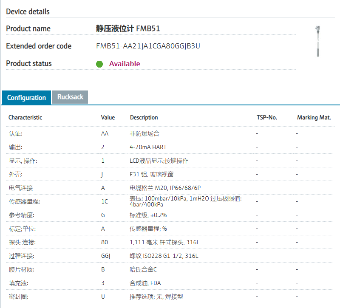
Task: Select the 1C sensor range value
Action: 105,201
